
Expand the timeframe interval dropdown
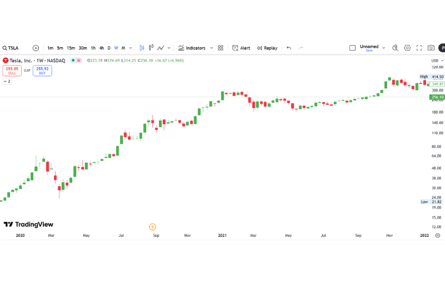tap(131, 48)
